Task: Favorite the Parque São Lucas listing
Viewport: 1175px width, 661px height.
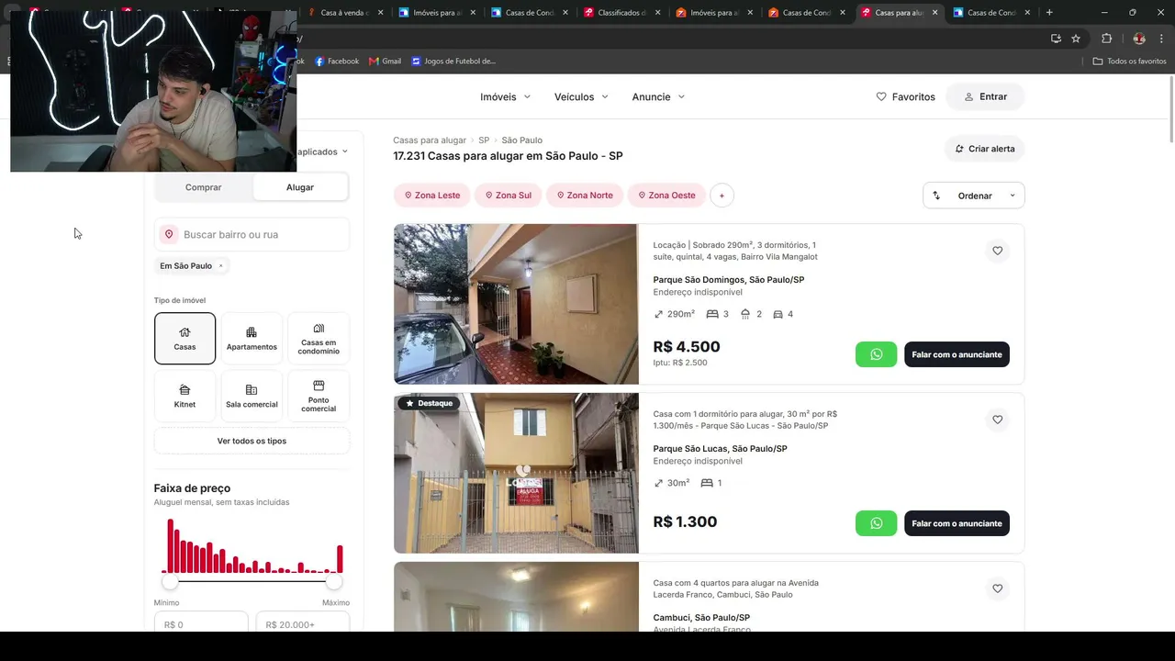Action: pyautogui.click(x=998, y=420)
